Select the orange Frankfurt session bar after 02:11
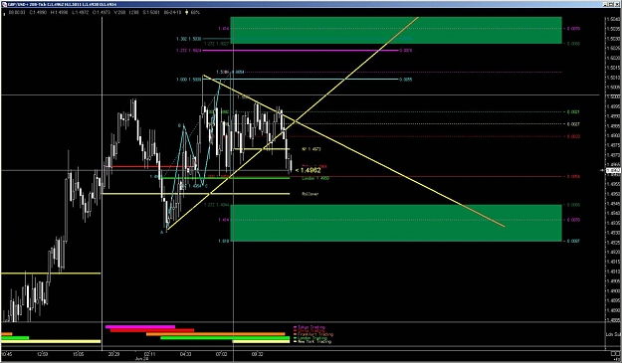 [x=215, y=334]
